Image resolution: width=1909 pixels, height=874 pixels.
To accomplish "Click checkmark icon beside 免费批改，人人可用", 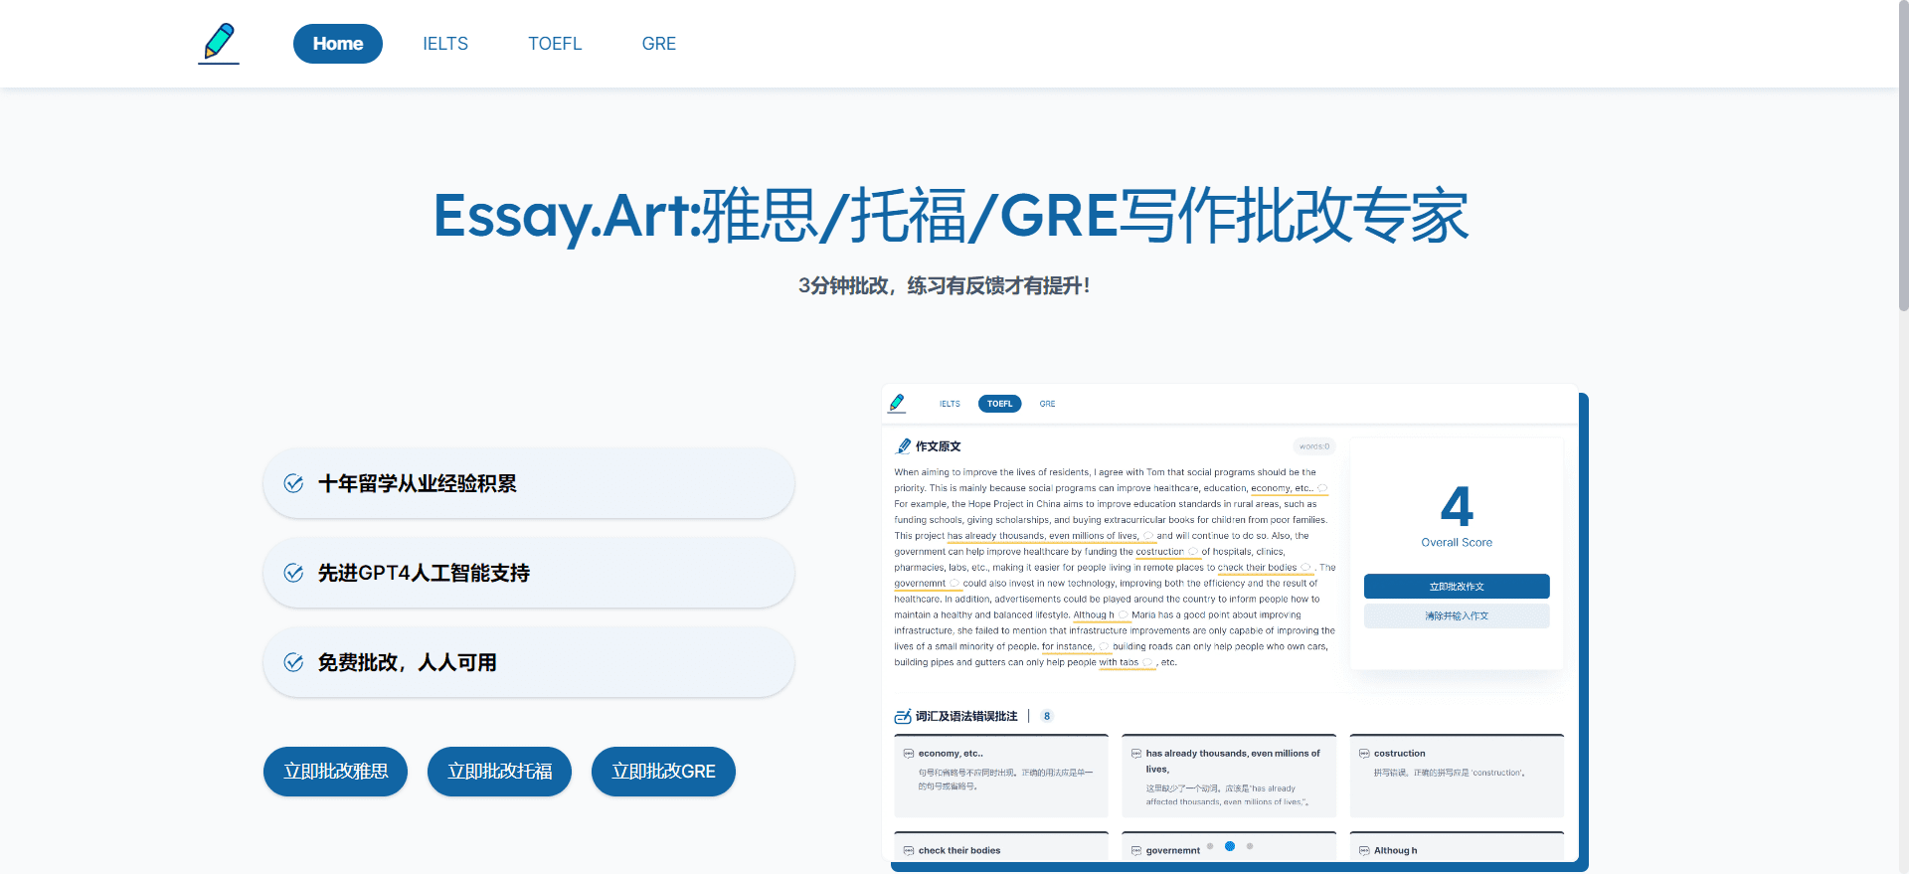I will coord(293,662).
